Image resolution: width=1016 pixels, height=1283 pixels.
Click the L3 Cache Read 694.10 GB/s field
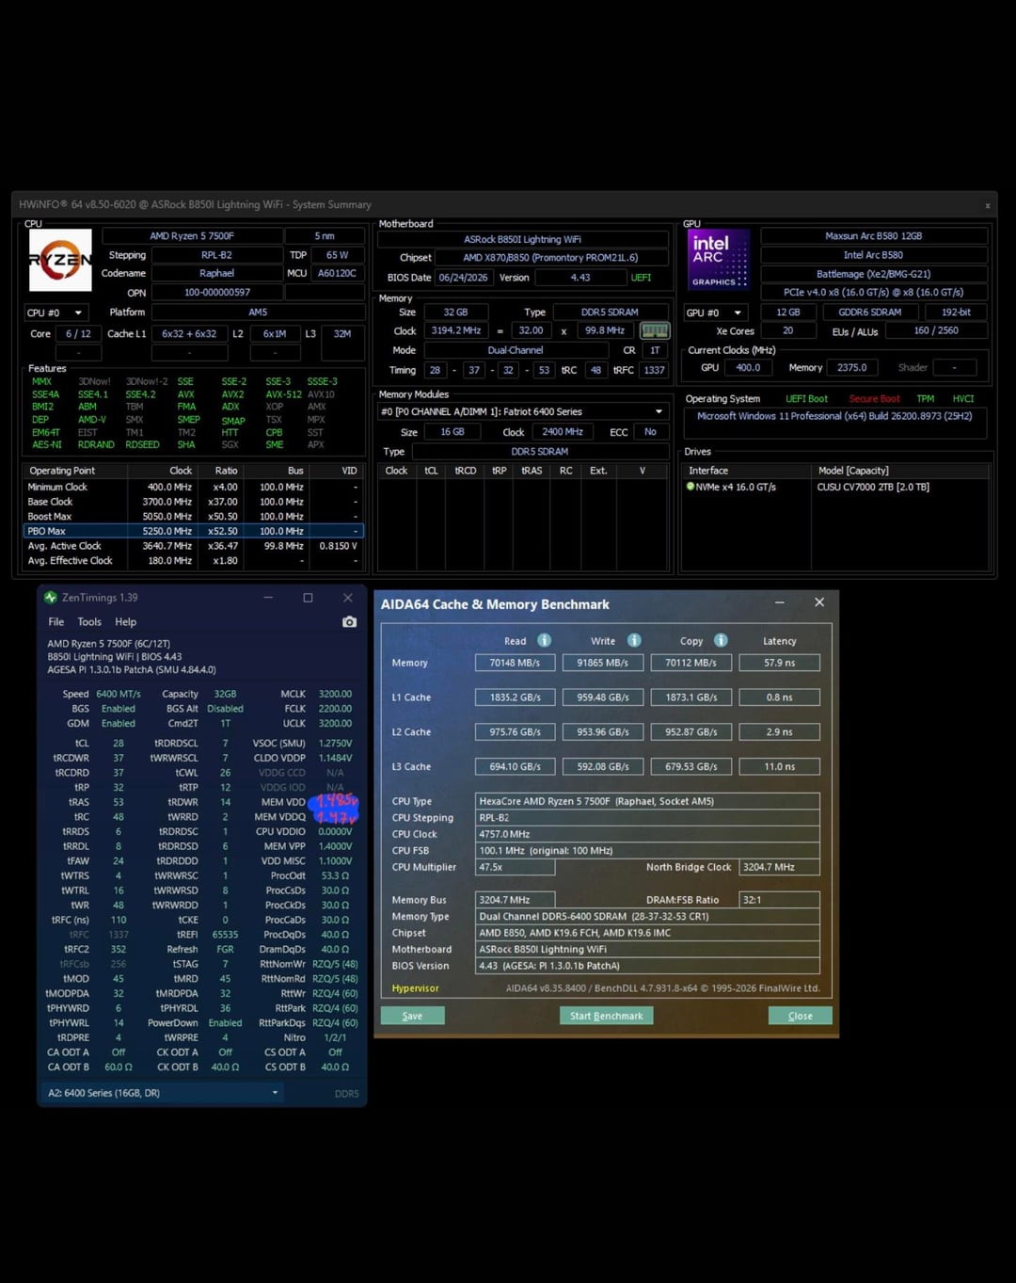pos(515,766)
